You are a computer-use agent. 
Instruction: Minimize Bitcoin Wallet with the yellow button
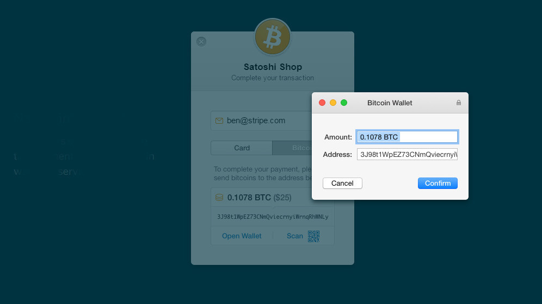point(333,103)
